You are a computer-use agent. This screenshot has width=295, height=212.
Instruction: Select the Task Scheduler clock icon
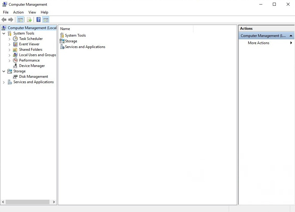pyautogui.click(x=15, y=39)
